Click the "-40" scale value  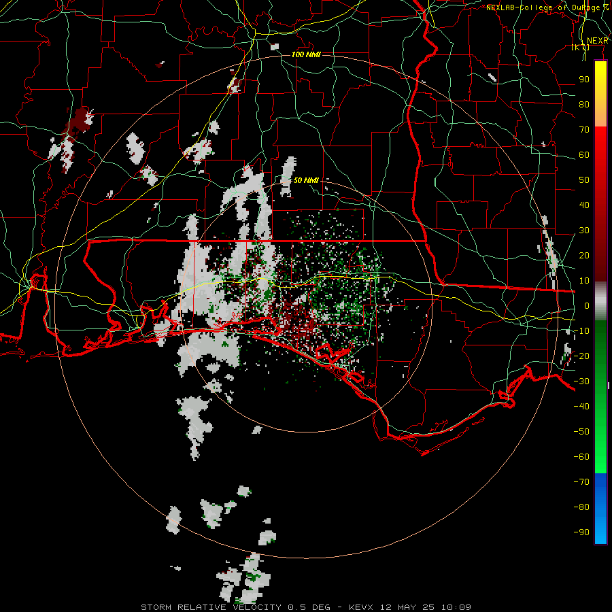581,407
